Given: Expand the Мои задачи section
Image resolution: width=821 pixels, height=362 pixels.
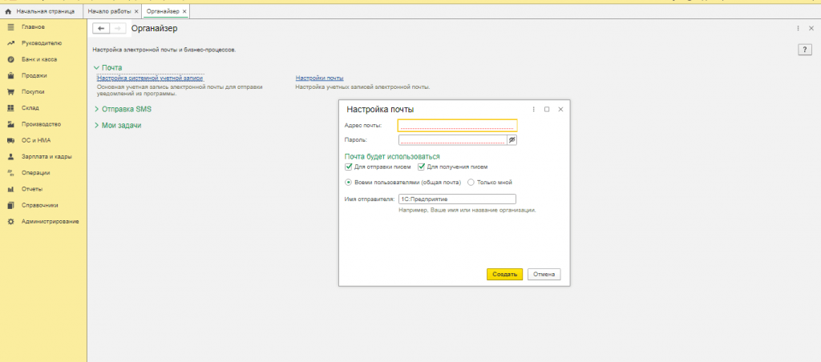Looking at the screenshot, I should [x=96, y=125].
